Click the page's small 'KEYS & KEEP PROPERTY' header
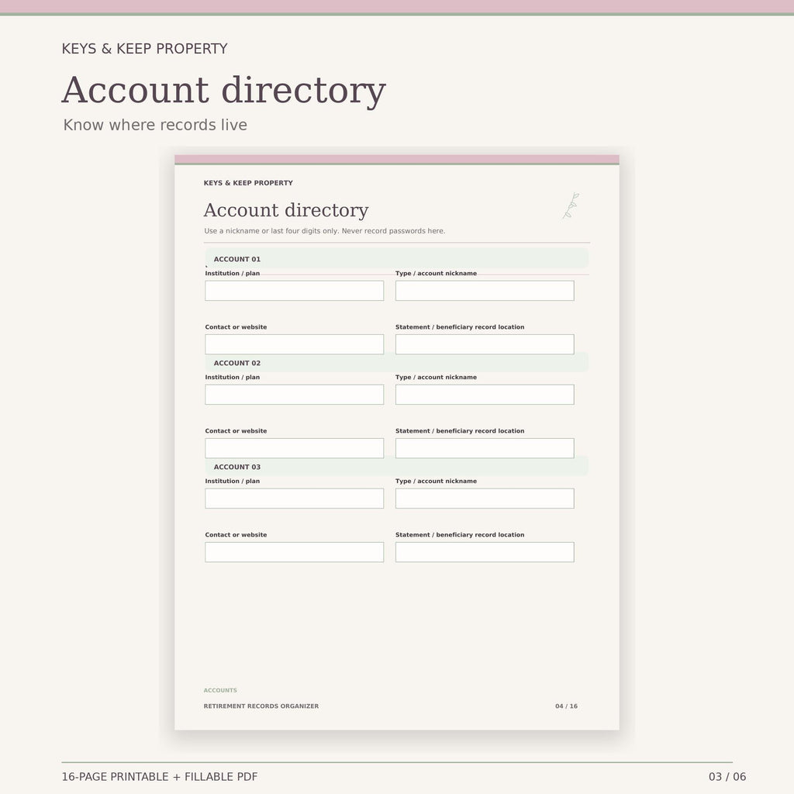 pyautogui.click(x=248, y=183)
